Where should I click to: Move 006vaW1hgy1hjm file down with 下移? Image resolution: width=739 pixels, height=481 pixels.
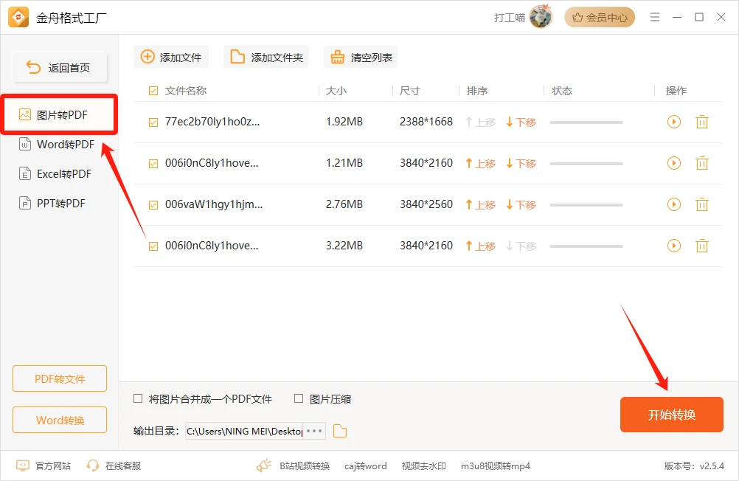[521, 204]
